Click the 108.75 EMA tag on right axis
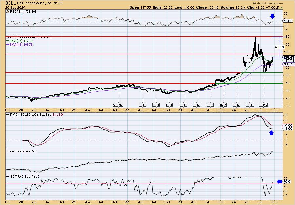 [288, 64]
